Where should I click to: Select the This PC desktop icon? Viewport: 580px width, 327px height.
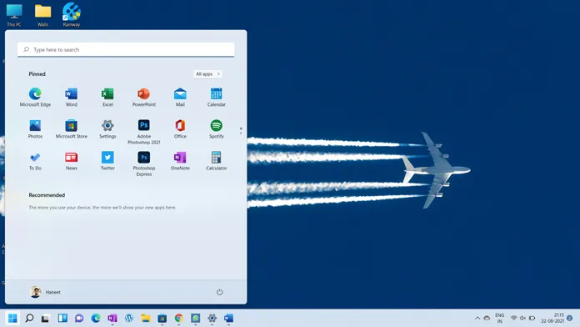click(x=14, y=15)
